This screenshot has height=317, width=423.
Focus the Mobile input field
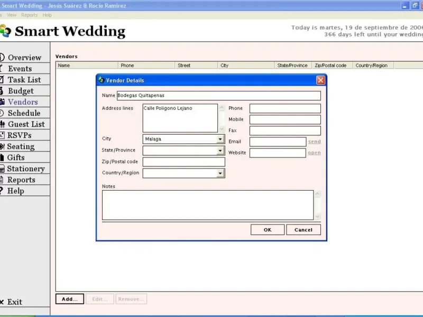coord(285,119)
